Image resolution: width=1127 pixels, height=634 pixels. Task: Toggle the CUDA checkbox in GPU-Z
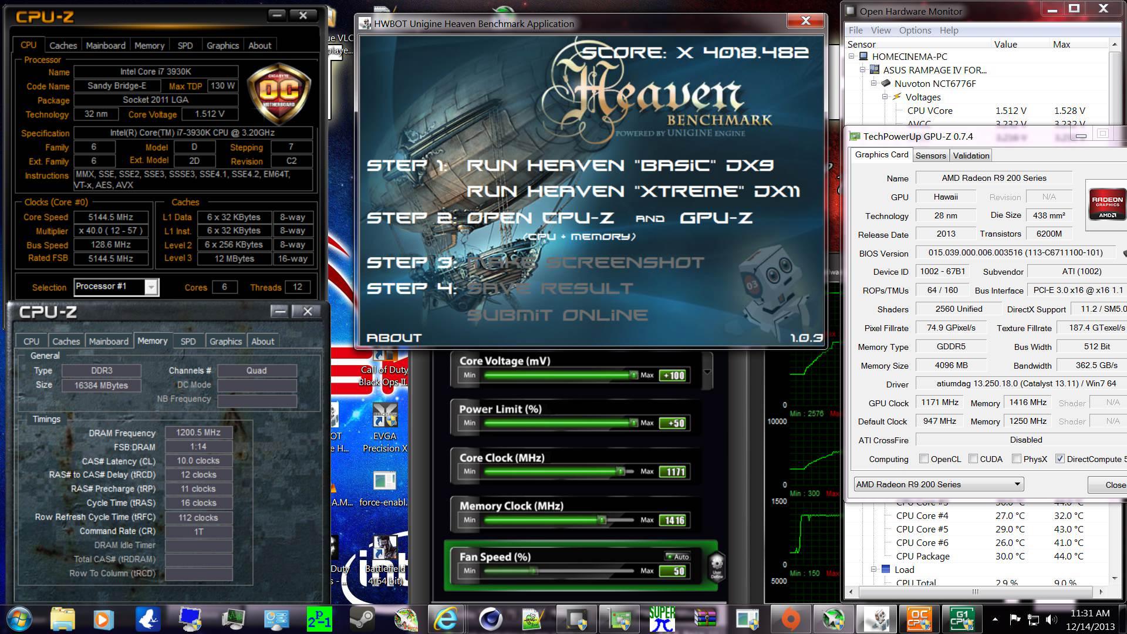973,459
